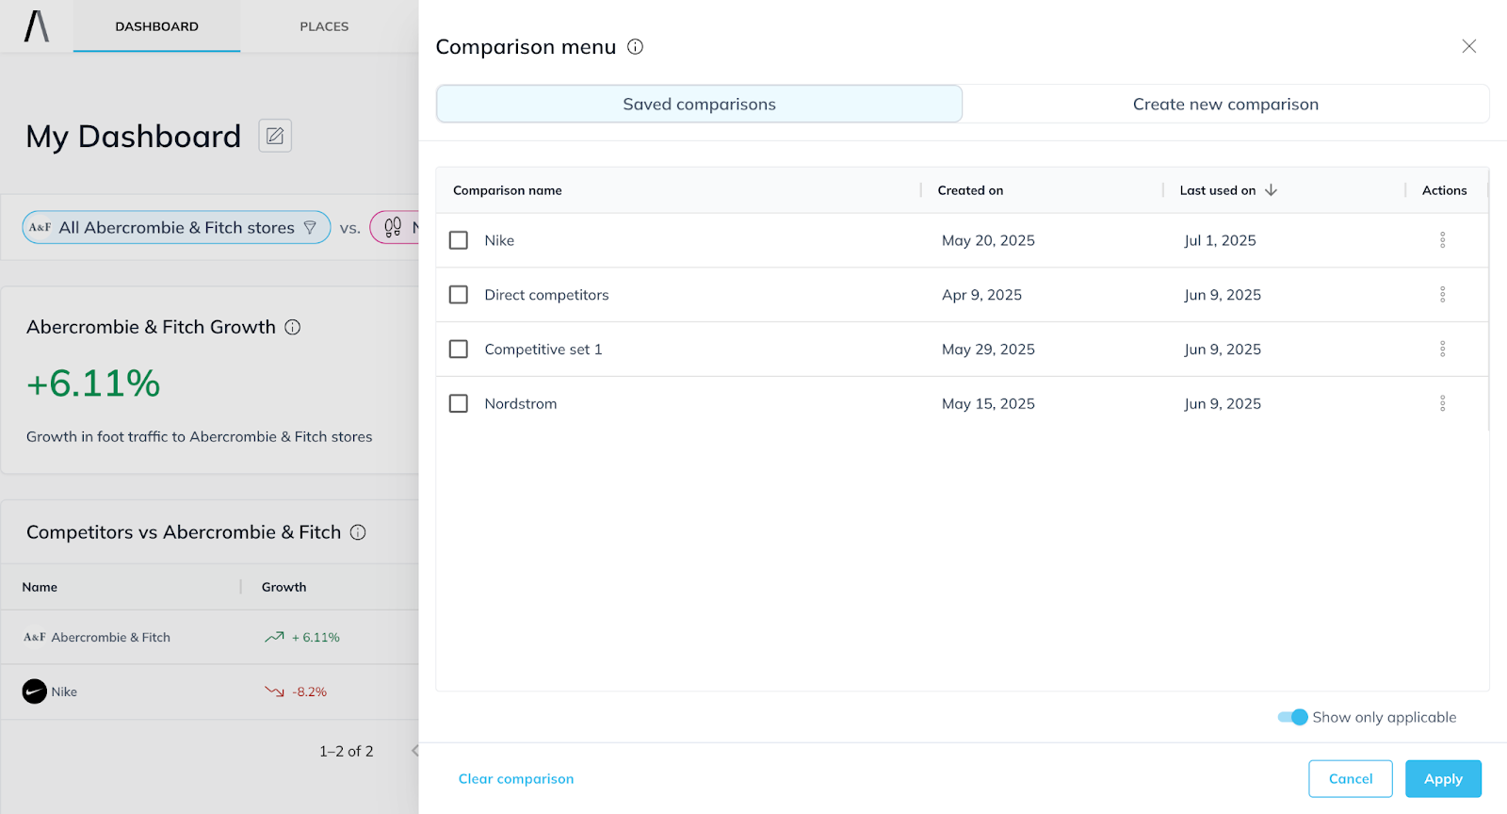Viewport: 1507px width, 814px height.
Task: Go to the previous page arrow in the competitors table
Action: click(414, 751)
